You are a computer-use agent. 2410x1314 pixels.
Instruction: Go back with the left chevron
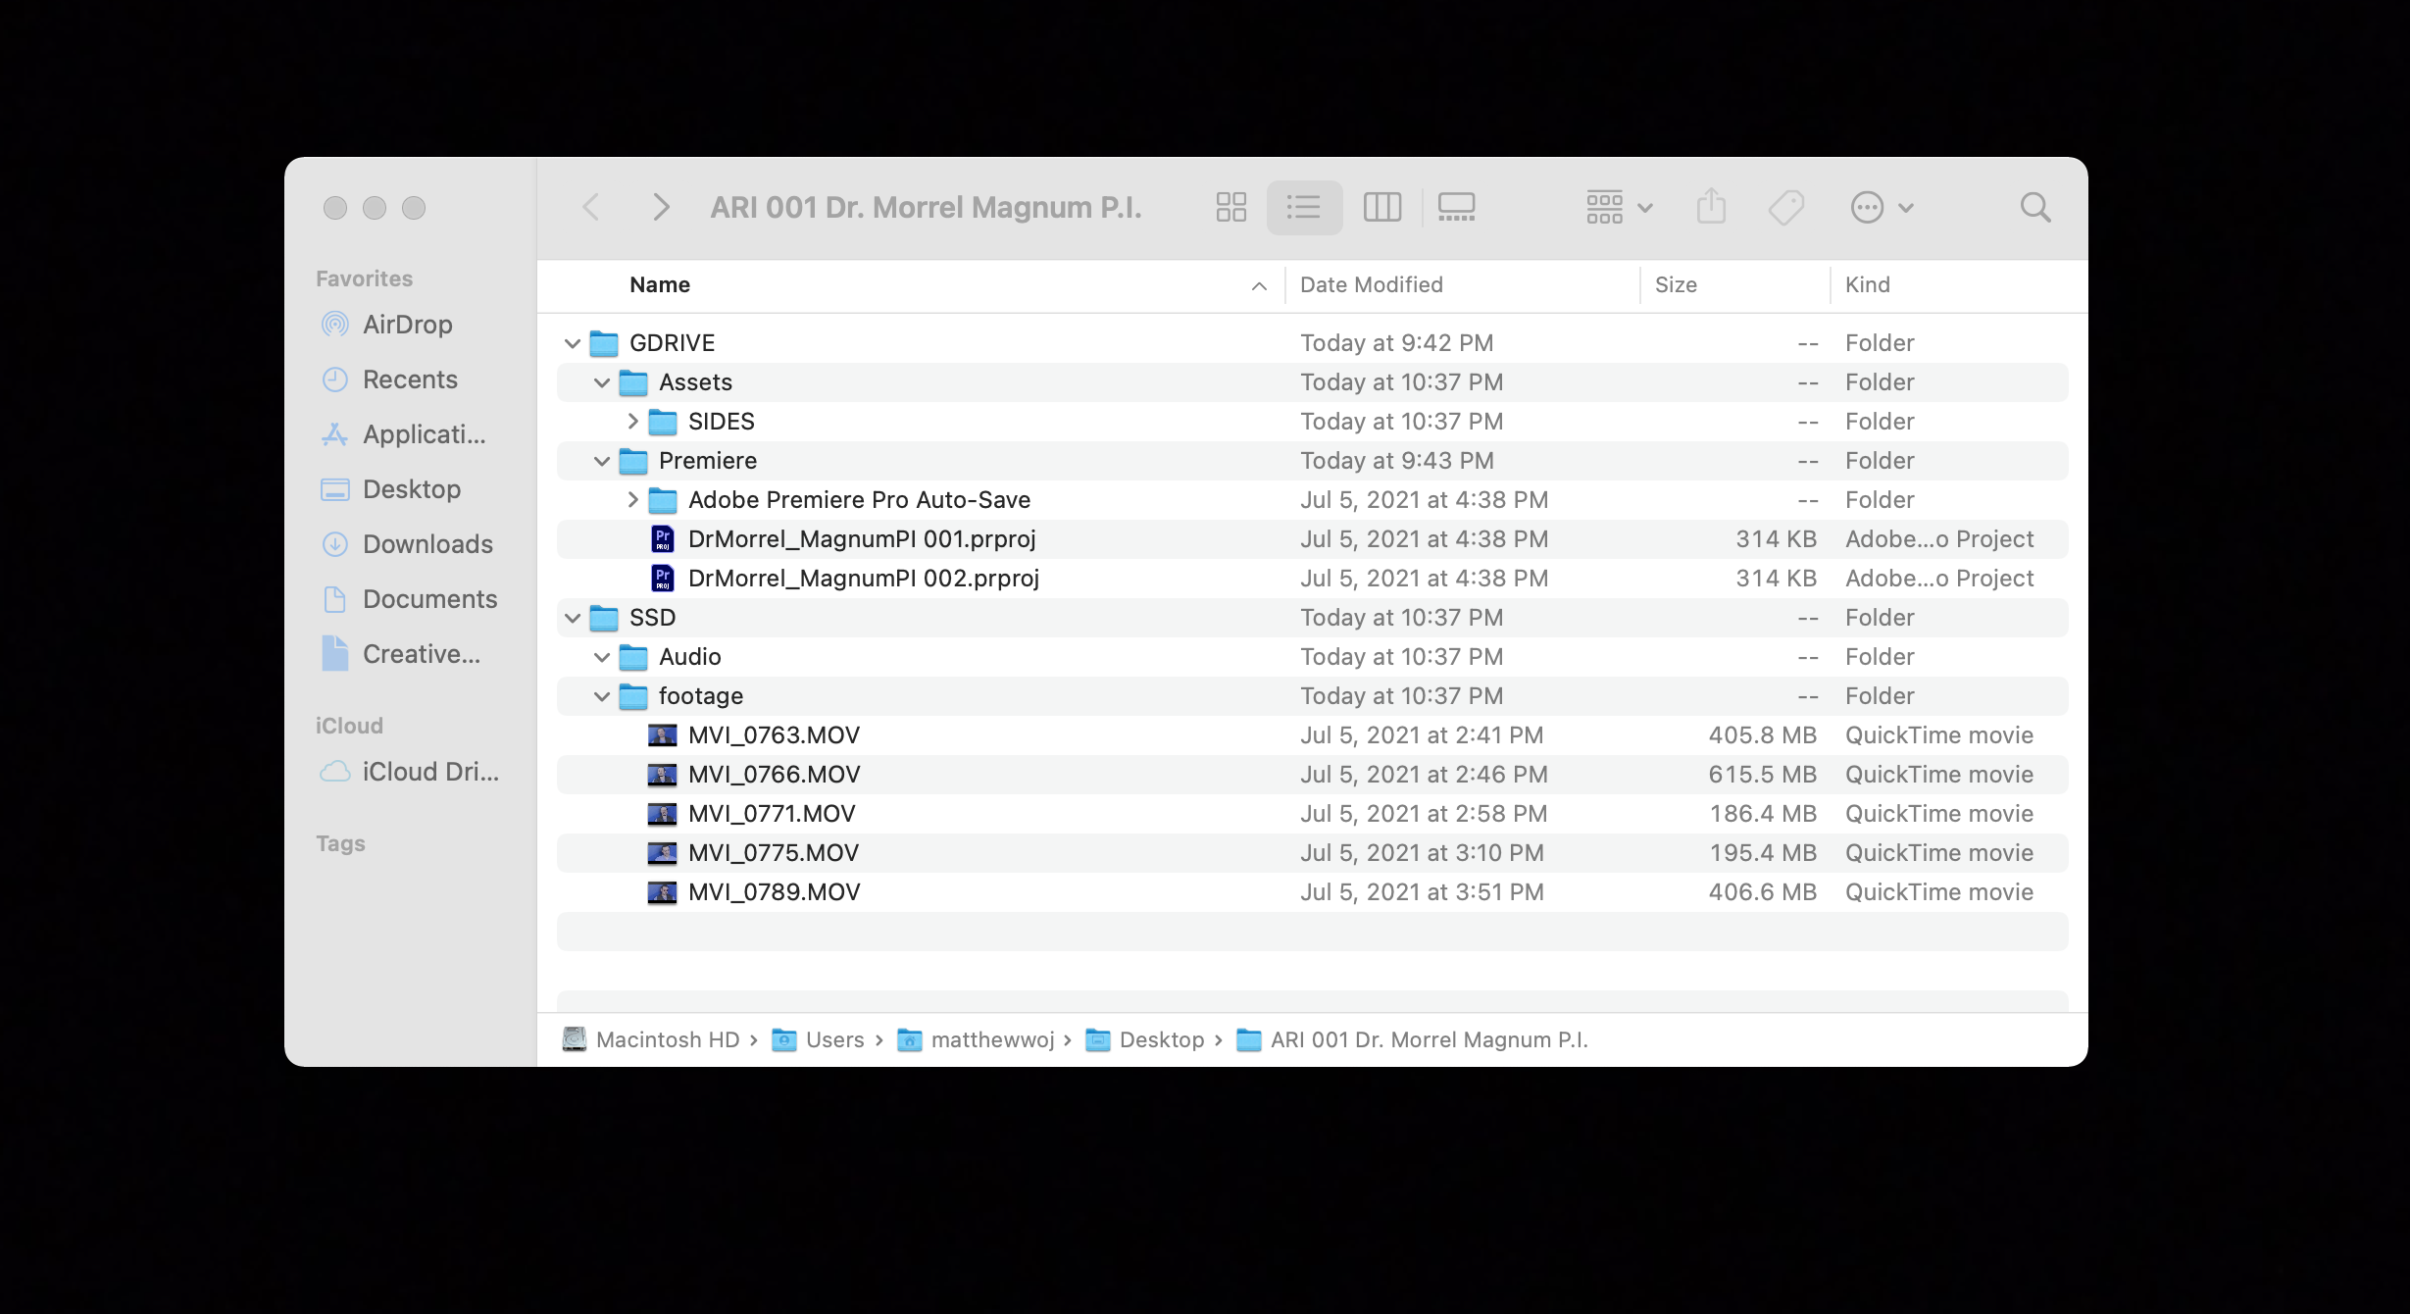pyautogui.click(x=590, y=207)
